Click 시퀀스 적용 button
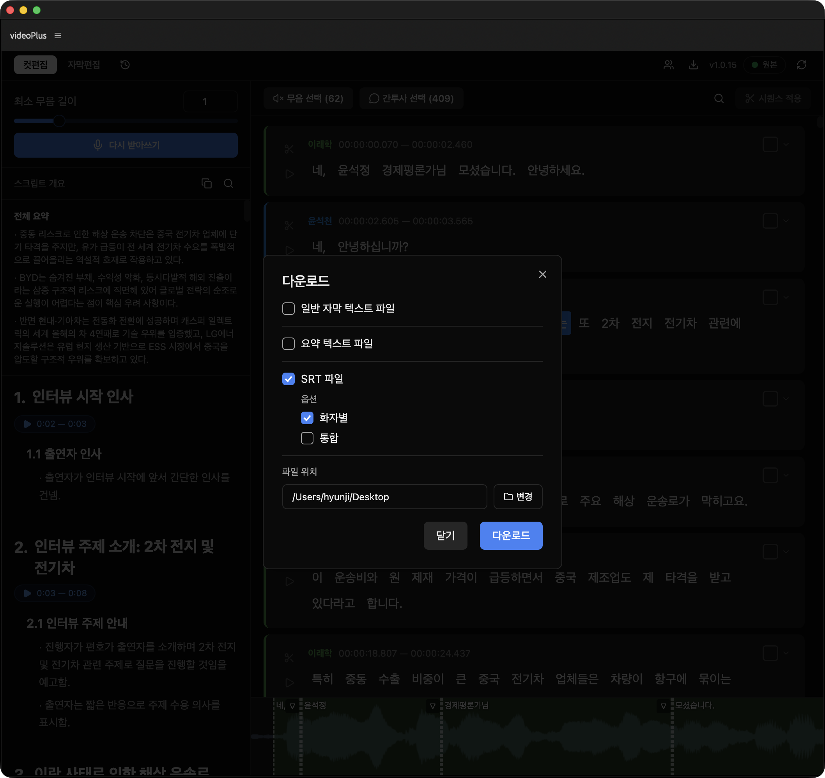 773,98
